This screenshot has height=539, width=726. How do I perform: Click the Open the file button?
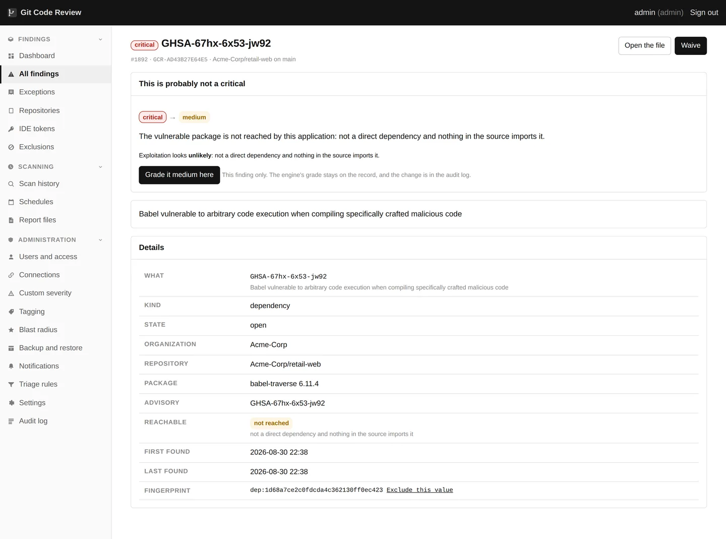pyautogui.click(x=644, y=46)
